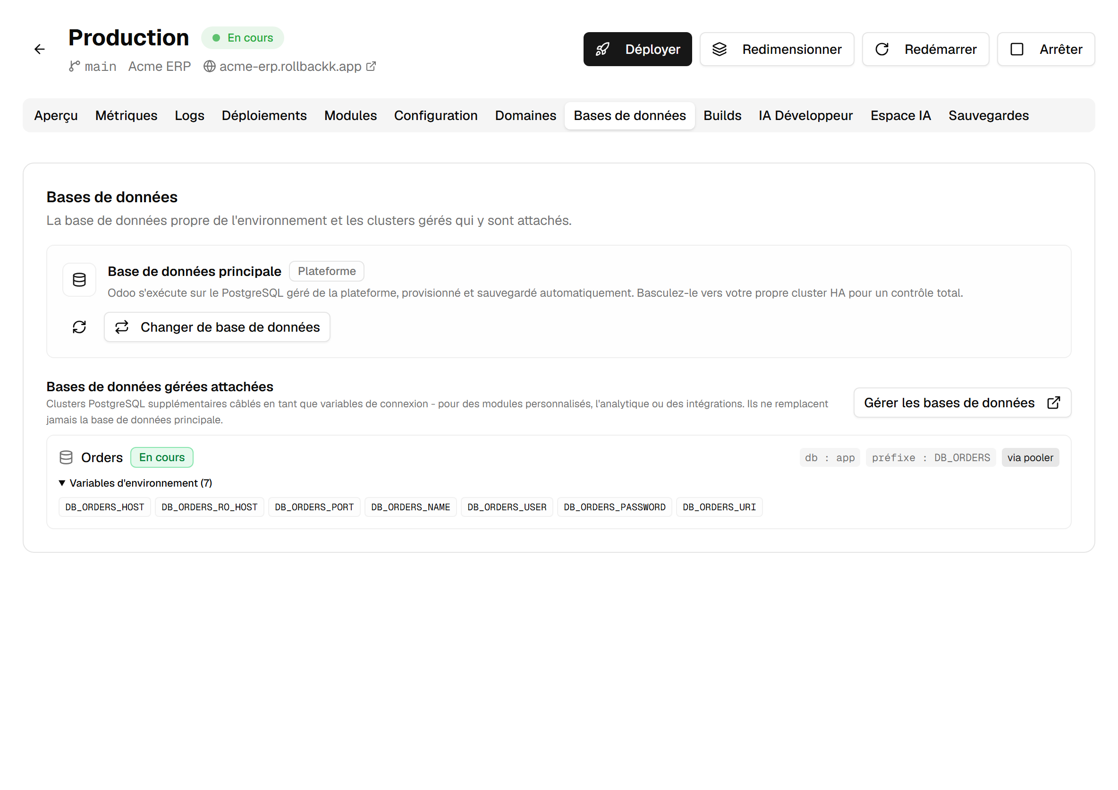Click the 'db : app' tag
The height and width of the screenshot is (790, 1118).
(x=830, y=458)
